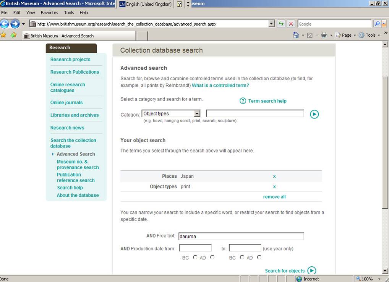Screen dimensions: 389x282
Task: Go to Research Publications
Action: pos(75,72)
